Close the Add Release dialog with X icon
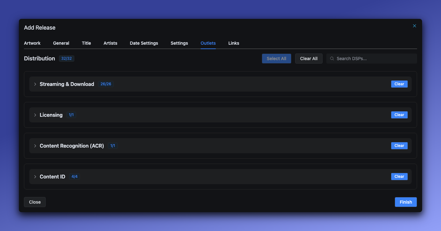Screen dimensions: 441x231 click(415, 26)
